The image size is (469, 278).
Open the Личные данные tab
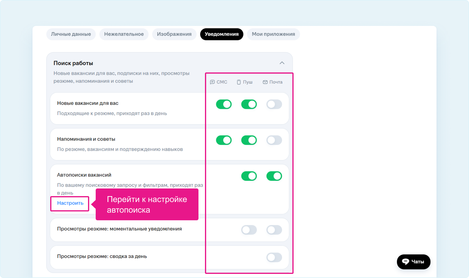point(71,34)
